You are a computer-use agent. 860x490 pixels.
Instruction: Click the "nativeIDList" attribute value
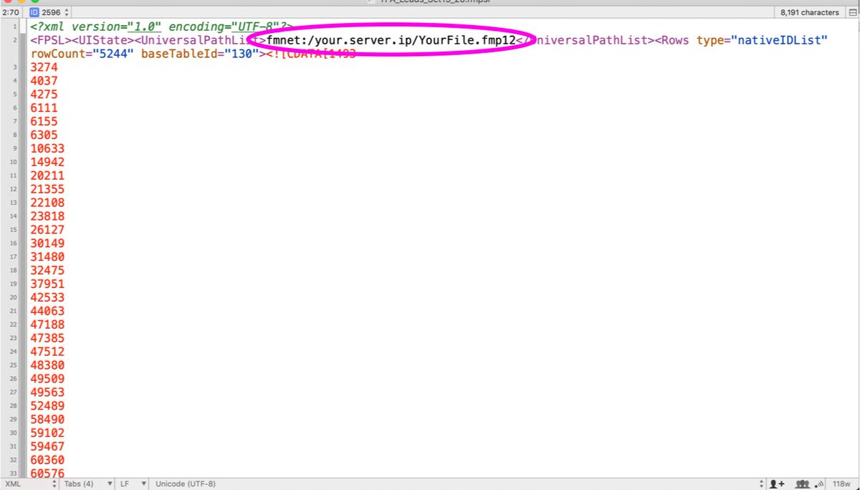[x=780, y=40]
